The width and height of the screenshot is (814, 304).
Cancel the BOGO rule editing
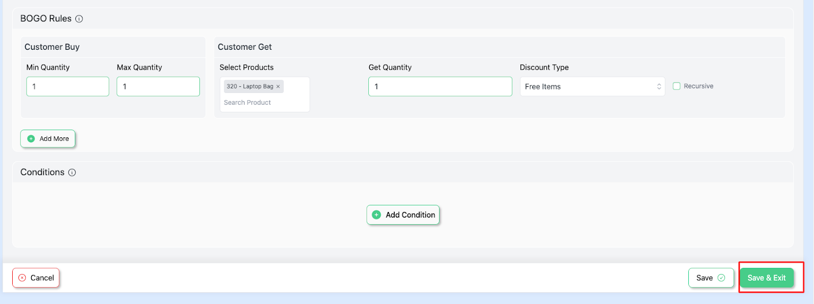coord(36,278)
